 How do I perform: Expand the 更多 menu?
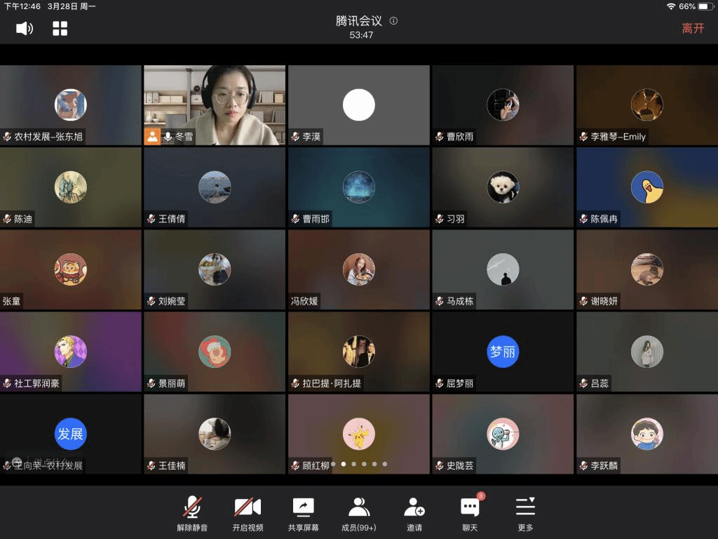525,513
